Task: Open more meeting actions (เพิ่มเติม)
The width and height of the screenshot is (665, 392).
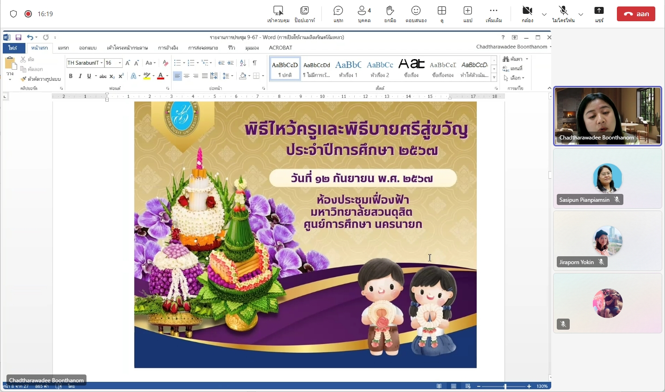Action: point(493,14)
